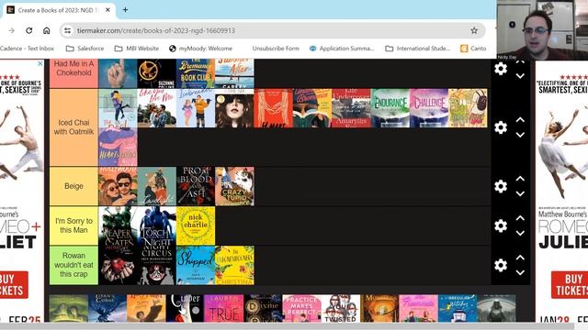Select Shipped book cover
The image size is (588, 330).
pos(196,265)
